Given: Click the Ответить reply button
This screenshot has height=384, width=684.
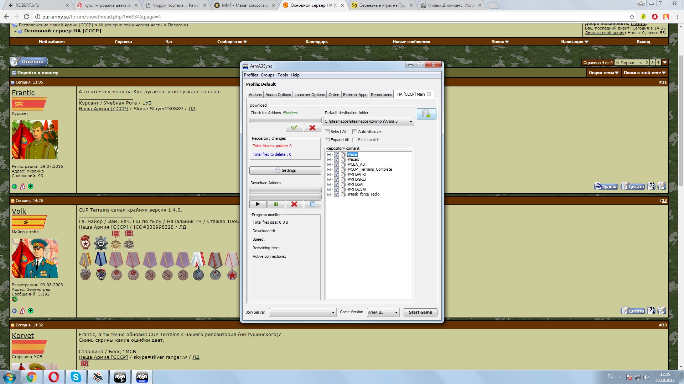Looking at the screenshot, I should click(28, 62).
